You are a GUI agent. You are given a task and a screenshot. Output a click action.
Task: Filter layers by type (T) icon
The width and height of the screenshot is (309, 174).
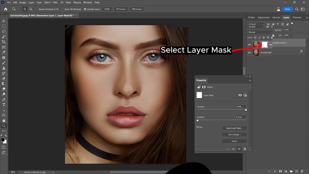(x=278, y=24)
